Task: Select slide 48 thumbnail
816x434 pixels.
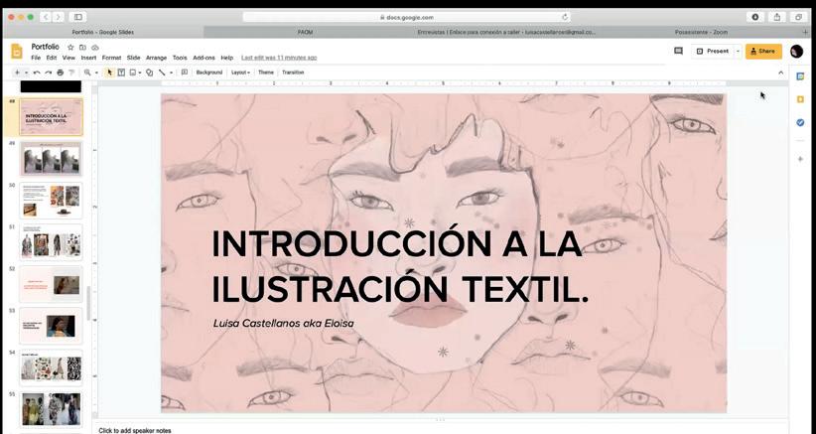Action: [51, 117]
